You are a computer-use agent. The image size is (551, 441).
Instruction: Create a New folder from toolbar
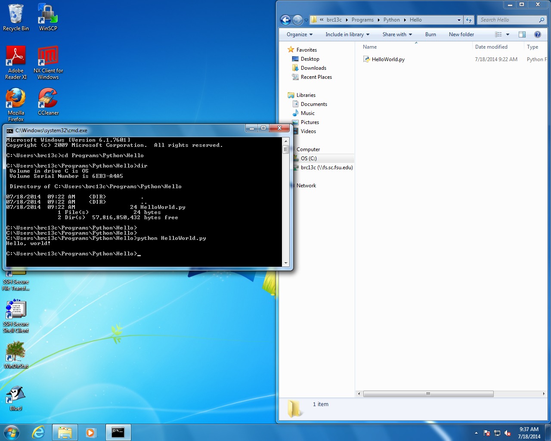461,34
